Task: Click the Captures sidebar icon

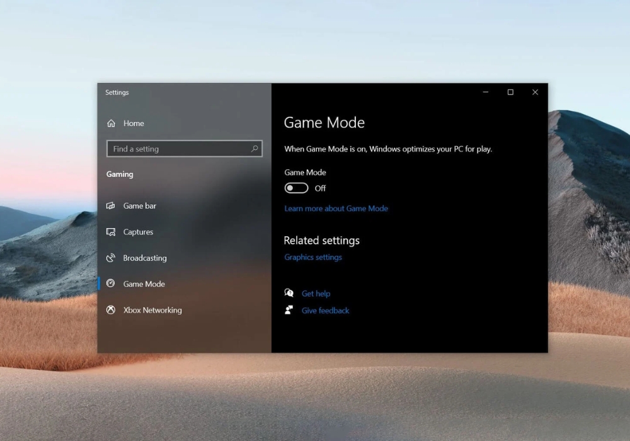Action: point(110,232)
